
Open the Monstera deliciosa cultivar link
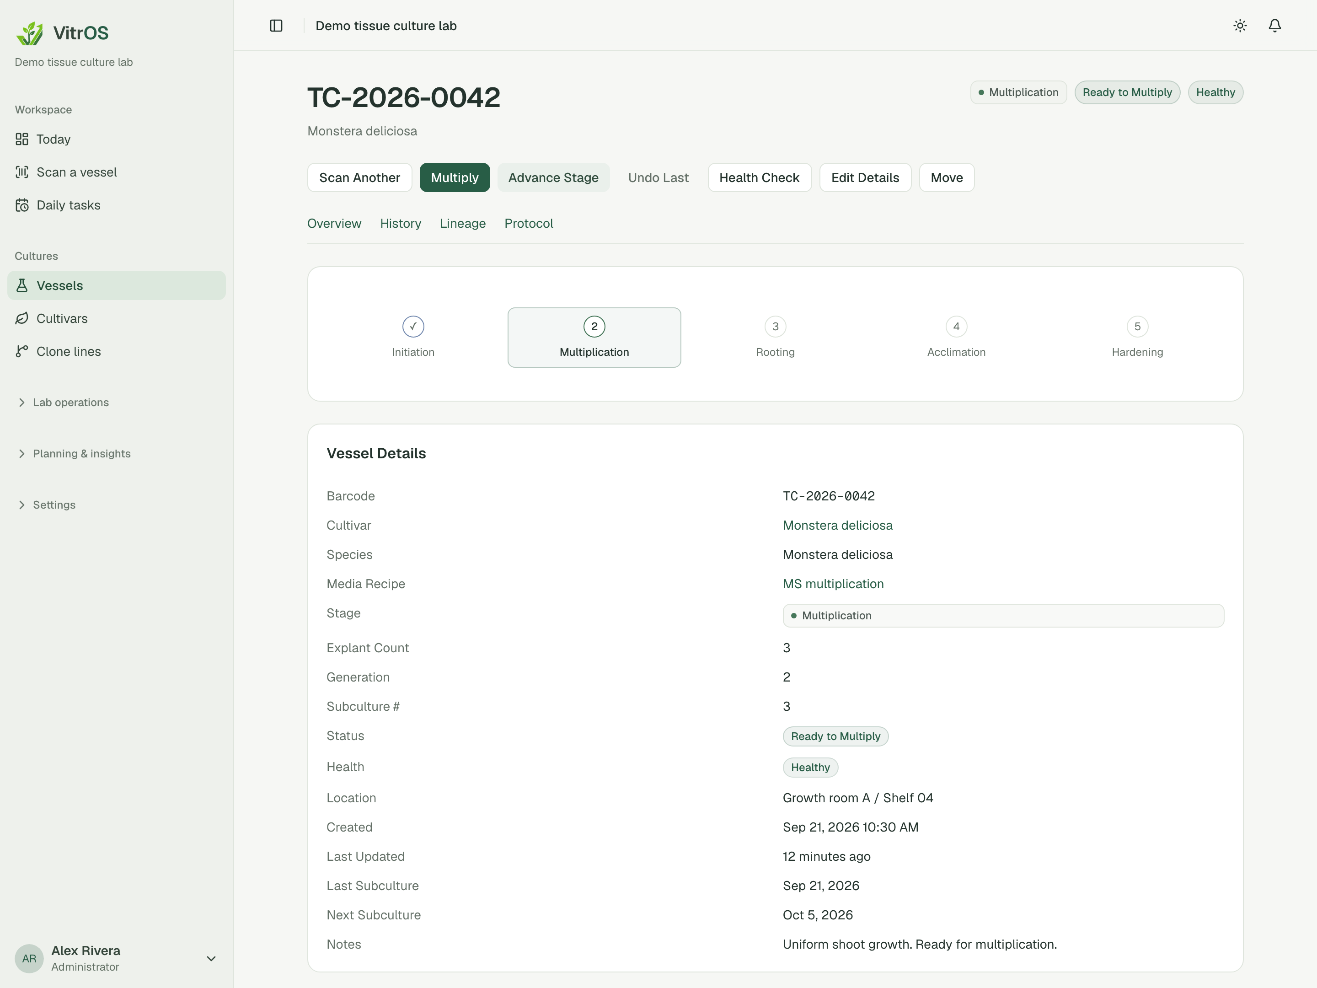tap(838, 525)
